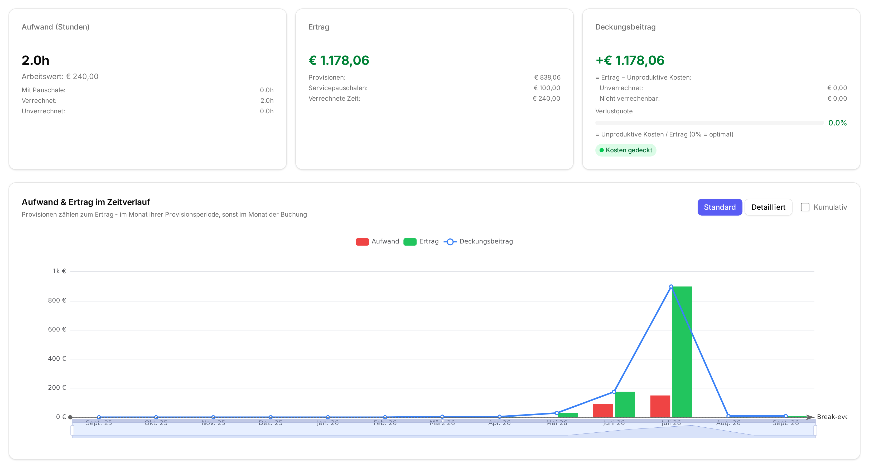Click the red Aufwand bar for Juni 26
Image resolution: width=869 pixels, height=468 pixels.
603,411
